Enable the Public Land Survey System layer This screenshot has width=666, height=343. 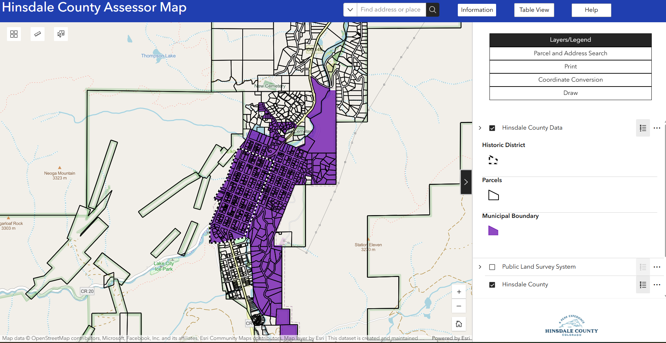[492, 267]
